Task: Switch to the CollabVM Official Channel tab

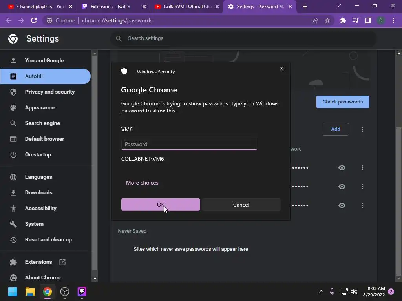Action: 187,7
